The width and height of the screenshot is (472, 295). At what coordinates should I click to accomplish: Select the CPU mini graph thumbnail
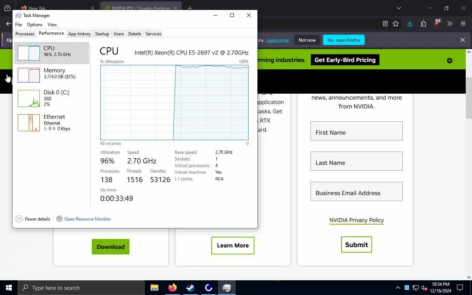click(29, 53)
